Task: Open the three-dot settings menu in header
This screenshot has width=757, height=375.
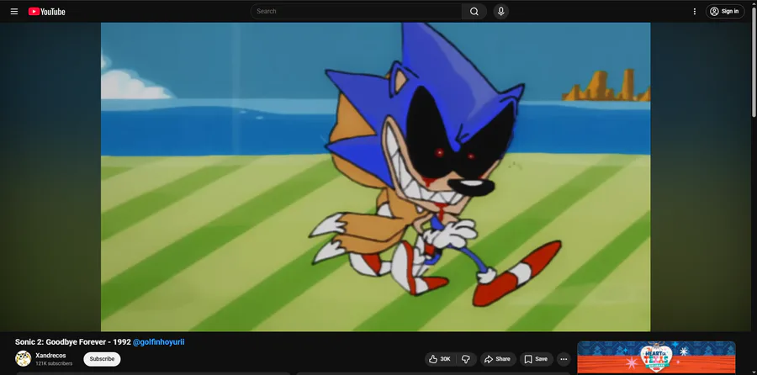Action: [695, 11]
